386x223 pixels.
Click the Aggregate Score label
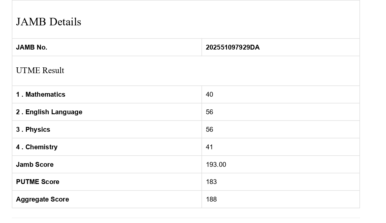click(x=42, y=199)
